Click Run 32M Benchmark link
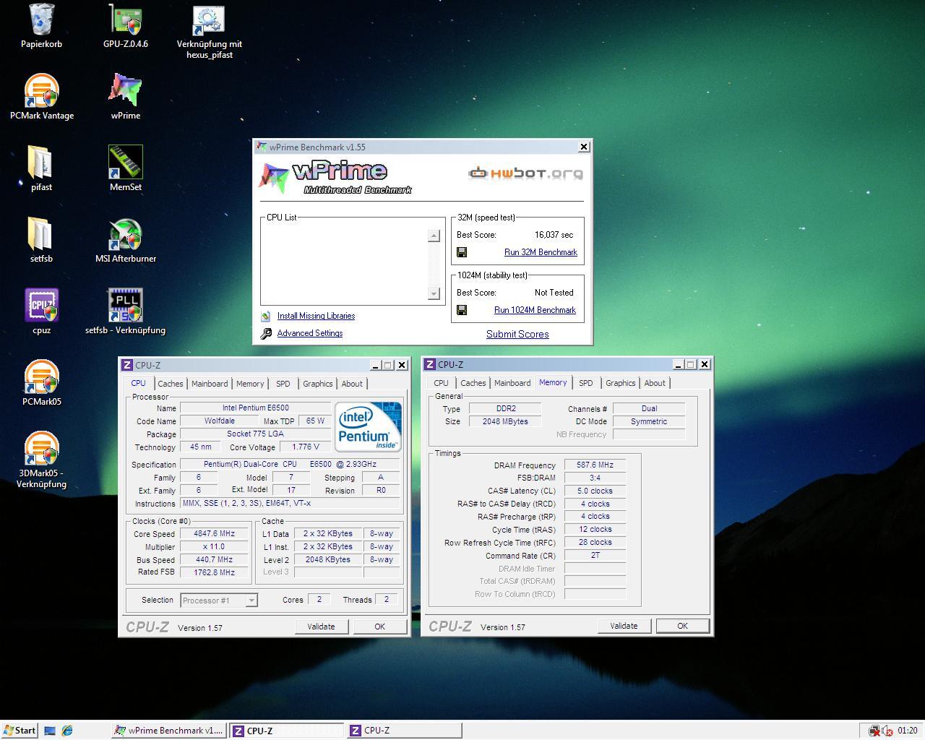Image resolution: width=925 pixels, height=740 pixels. pyautogui.click(x=541, y=252)
